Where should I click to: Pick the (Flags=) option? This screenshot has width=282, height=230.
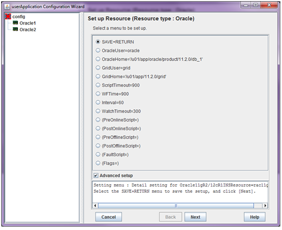107,163
